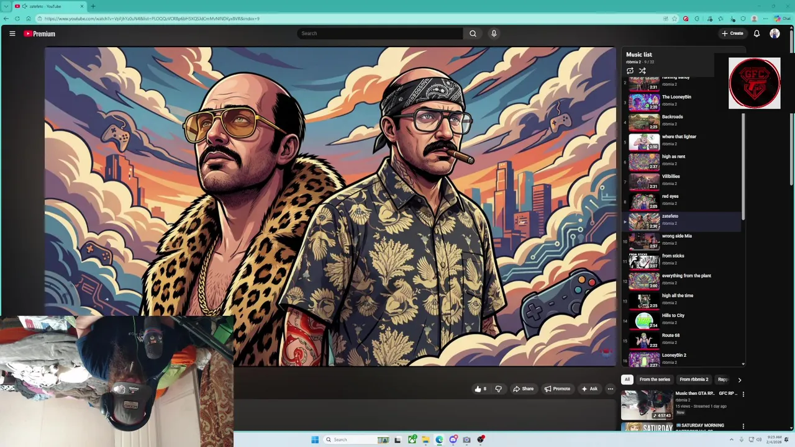795x447 pixels.
Task: Open options for Music then GTA RP video
Action: 743,394
